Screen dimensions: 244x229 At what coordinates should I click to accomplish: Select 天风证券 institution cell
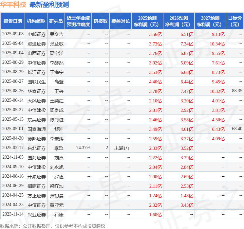(x=37, y=101)
